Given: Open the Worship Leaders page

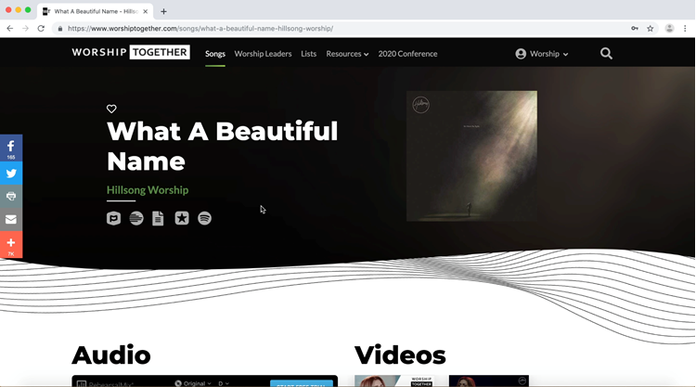Looking at the screenshot, I should pyautogui.click(x=263, y=54).
